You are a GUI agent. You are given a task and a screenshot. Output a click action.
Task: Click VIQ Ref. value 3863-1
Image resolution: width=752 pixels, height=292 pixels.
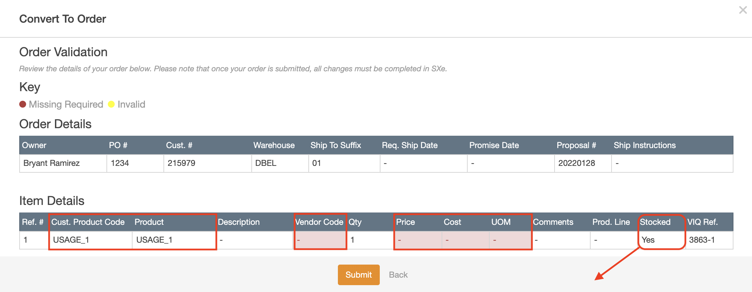click(702, 240)
